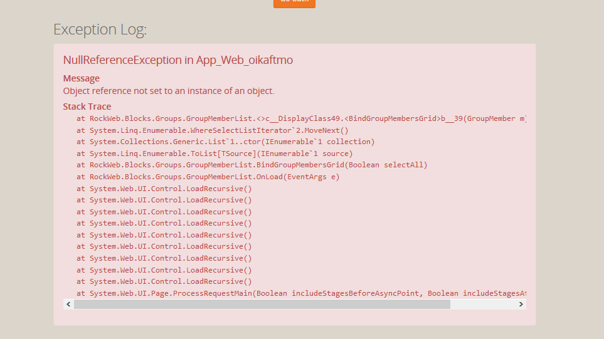The width and height of the screenshot is (604, 339).
Task: Click the Message label
Action: click(81, 78)
